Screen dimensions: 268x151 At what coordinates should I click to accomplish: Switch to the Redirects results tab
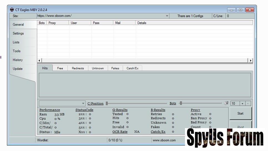pos(78,68)
